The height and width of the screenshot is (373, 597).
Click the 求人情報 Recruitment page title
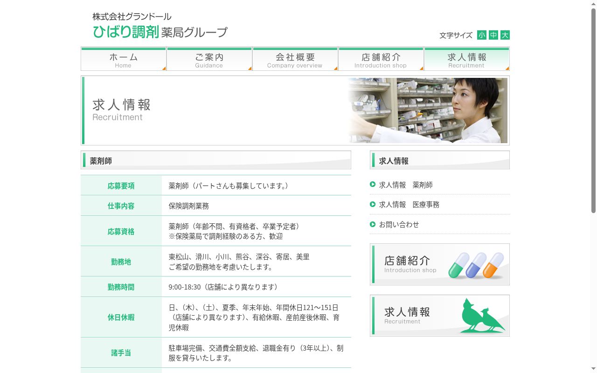point(121,110)
